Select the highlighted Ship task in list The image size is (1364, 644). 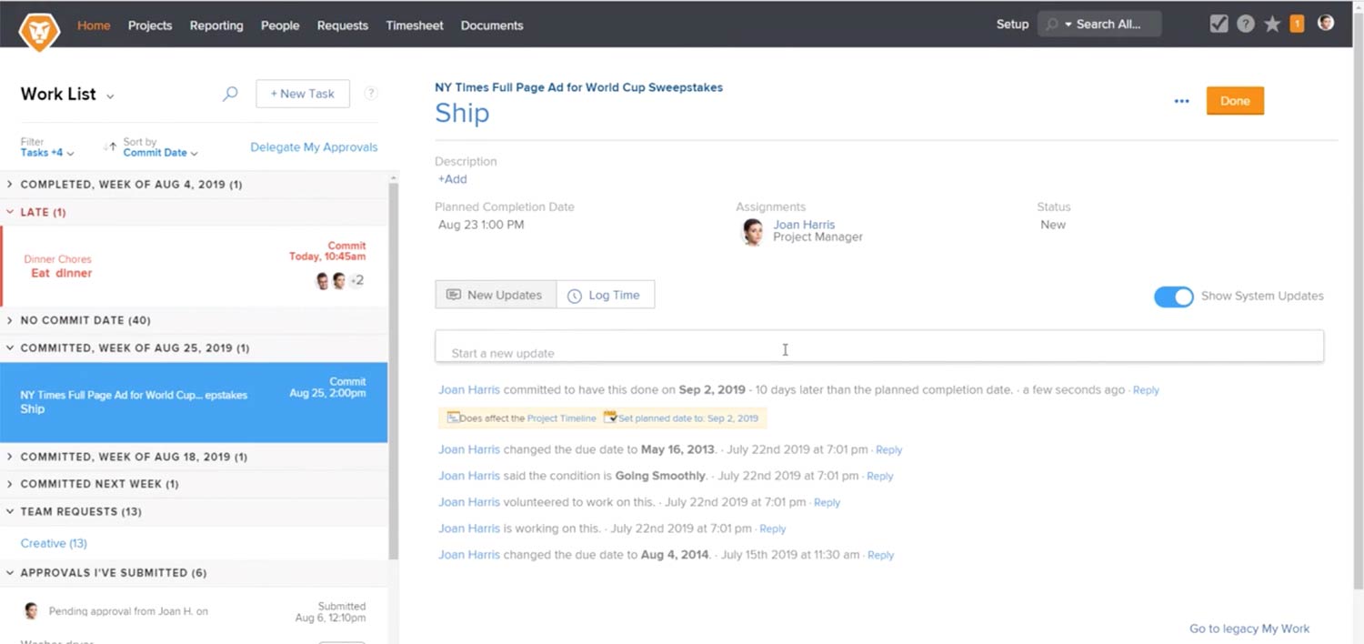coord(194,402)
